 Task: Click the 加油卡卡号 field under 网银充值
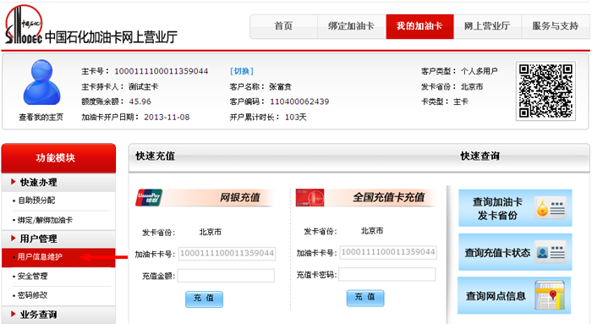[227, 254]
